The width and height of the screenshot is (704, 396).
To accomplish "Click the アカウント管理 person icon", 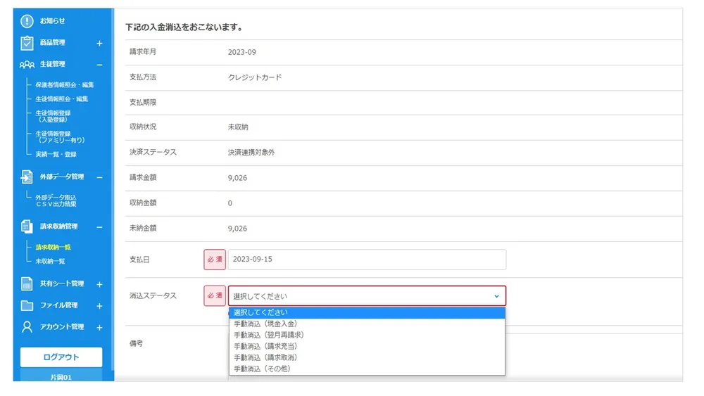I will pyautogui.click(x=27, y=327).
